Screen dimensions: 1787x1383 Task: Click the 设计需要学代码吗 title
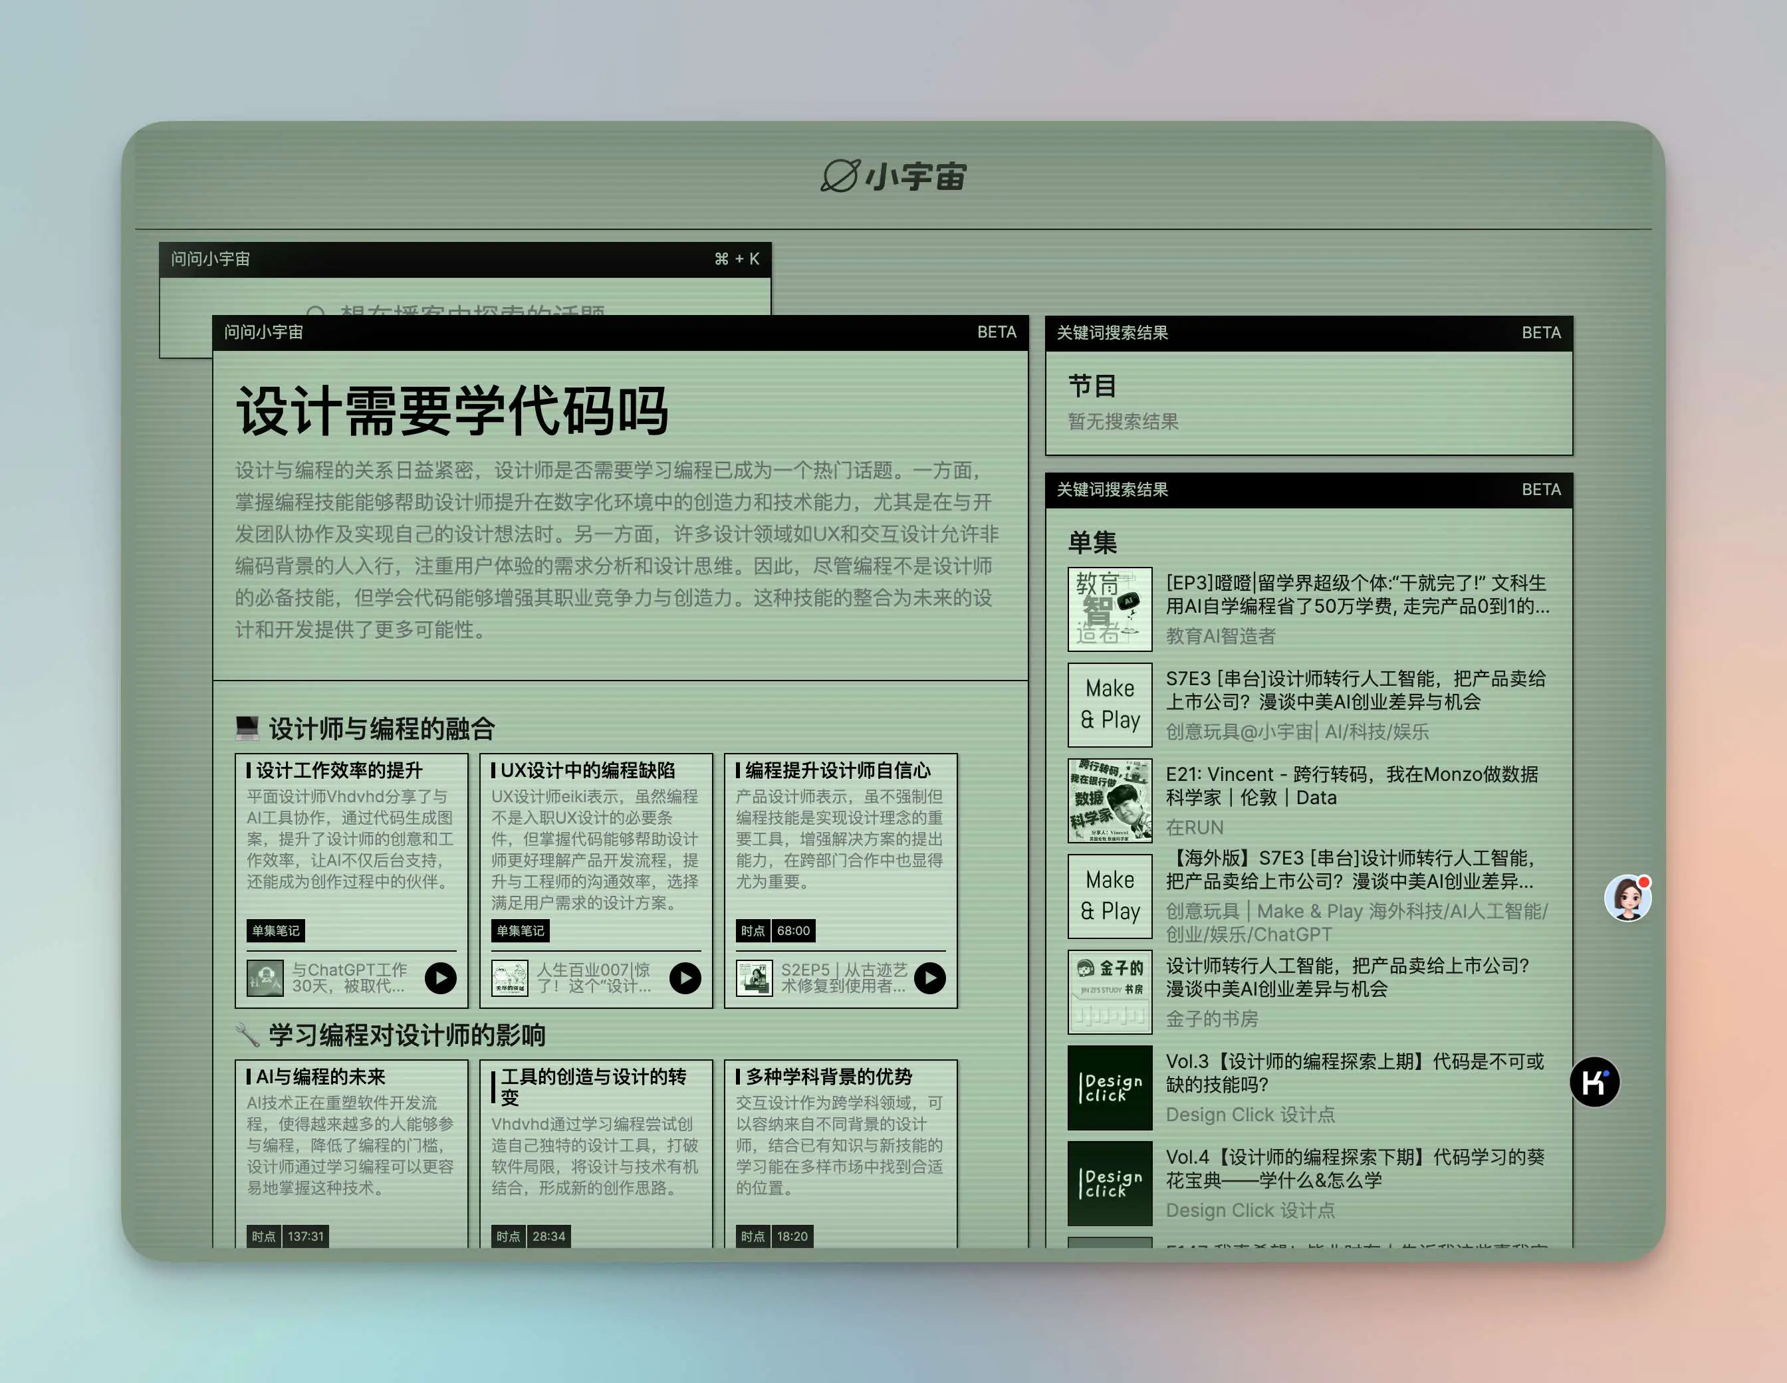(453, 410)
